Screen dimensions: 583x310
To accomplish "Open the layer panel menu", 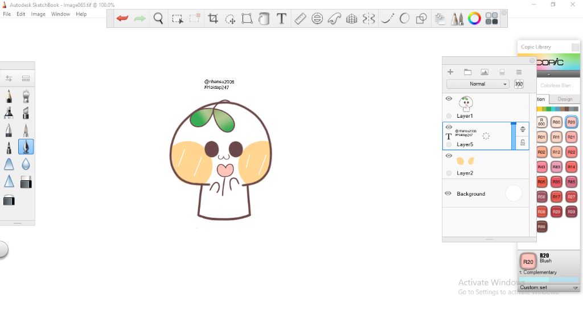I will pos(519,72).
